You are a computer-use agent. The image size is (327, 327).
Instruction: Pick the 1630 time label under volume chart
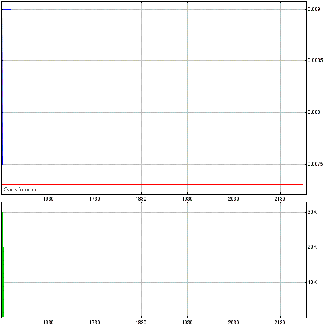pos(49,323)
